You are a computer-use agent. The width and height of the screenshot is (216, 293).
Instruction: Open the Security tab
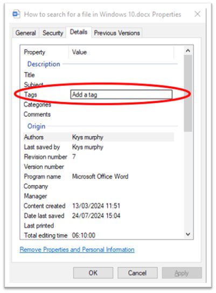click(x=53, y=33)
